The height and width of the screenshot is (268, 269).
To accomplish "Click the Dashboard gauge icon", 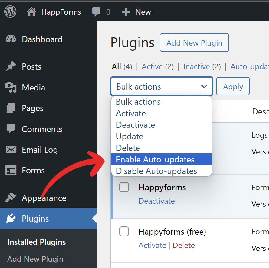I will [x=11, y=39].
